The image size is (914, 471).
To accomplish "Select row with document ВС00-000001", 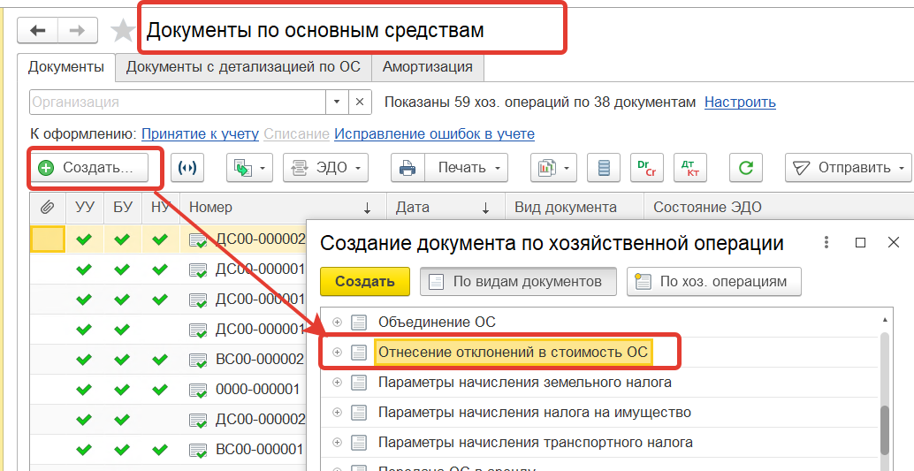I will point(169,450).
